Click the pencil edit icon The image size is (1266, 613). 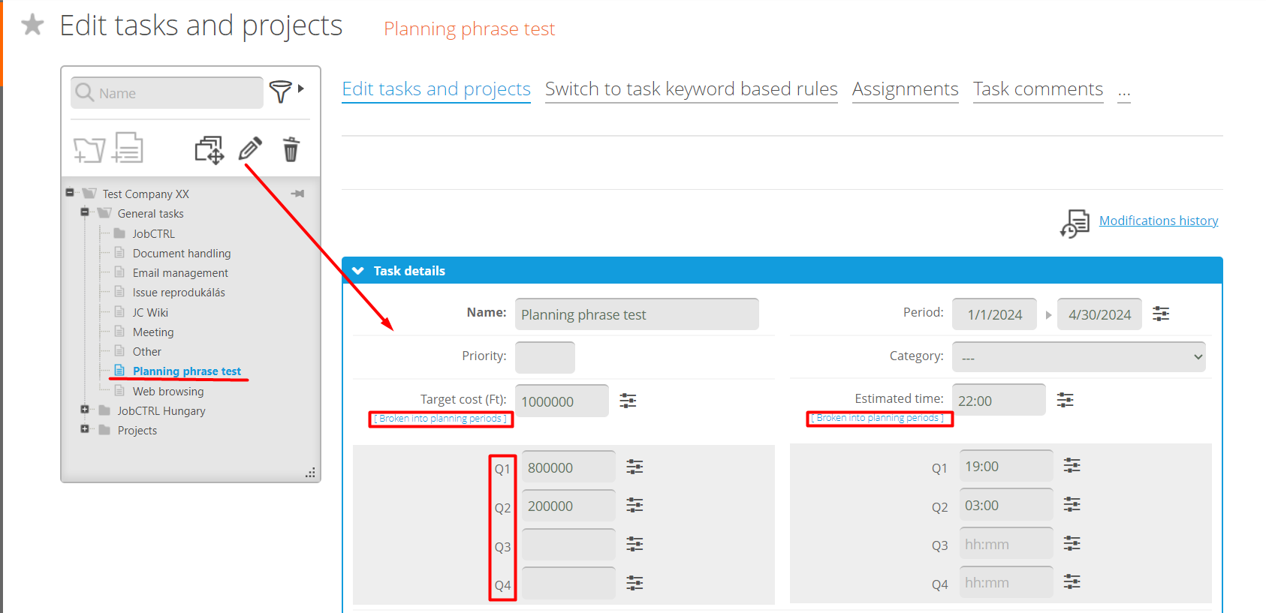tap(250, 149)
